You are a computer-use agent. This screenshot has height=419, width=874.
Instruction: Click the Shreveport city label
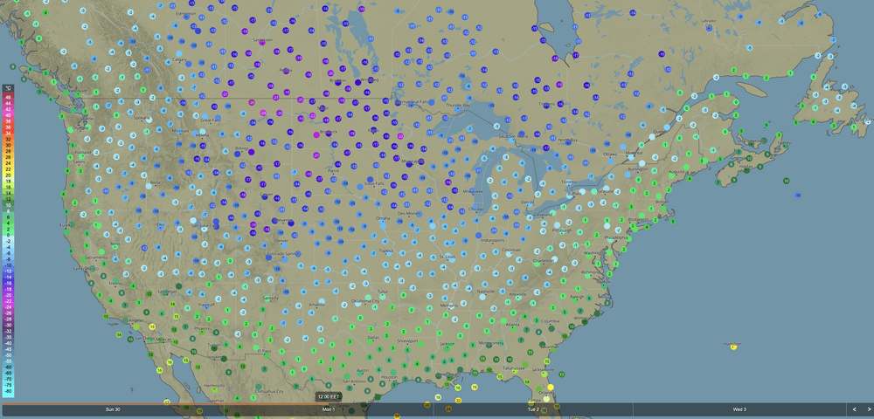pyautogui.click(x=407, y=340)
